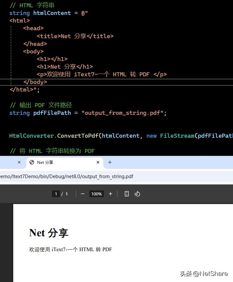The image size is (233, 282).
Task: Click HtmlConverter in the code
Action: [31, 136]
